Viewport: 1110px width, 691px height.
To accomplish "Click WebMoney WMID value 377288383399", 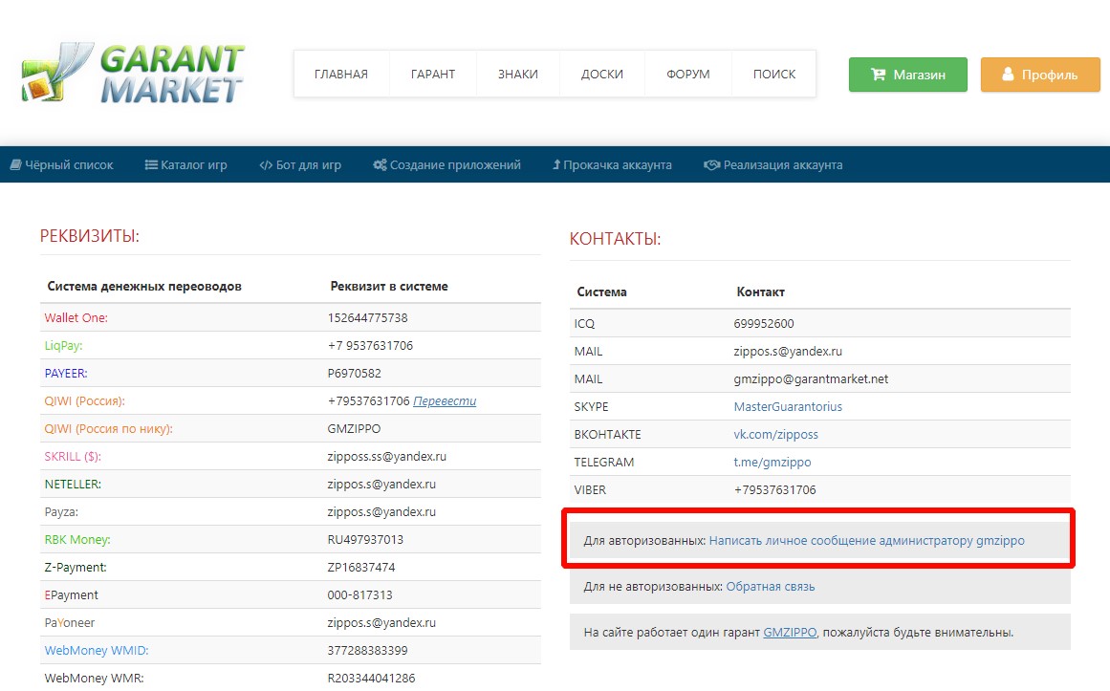I will [x=367, y=650].
